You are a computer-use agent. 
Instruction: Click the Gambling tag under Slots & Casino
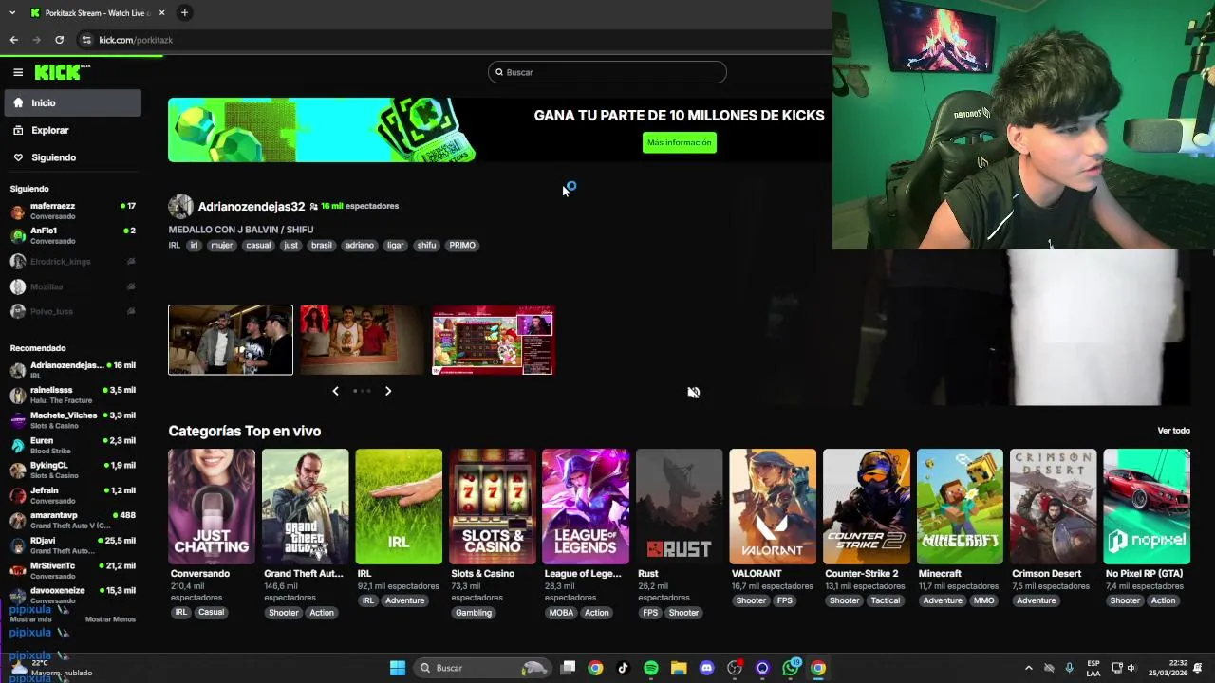click(474, 613)
